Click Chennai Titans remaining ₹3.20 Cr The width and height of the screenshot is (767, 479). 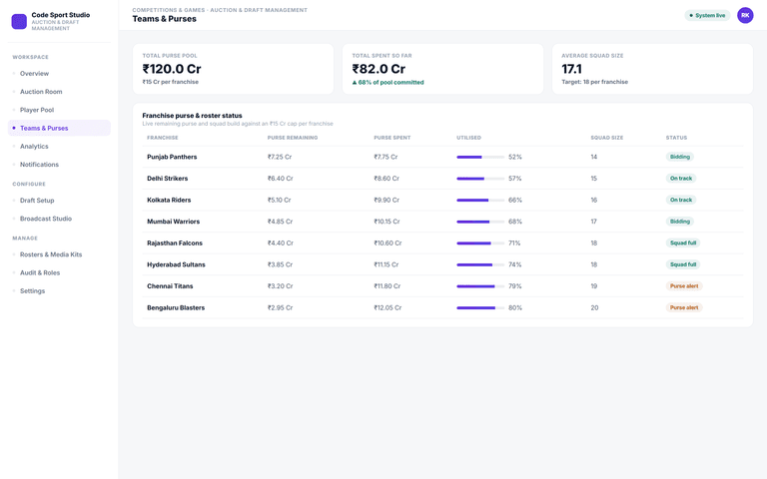280,286
